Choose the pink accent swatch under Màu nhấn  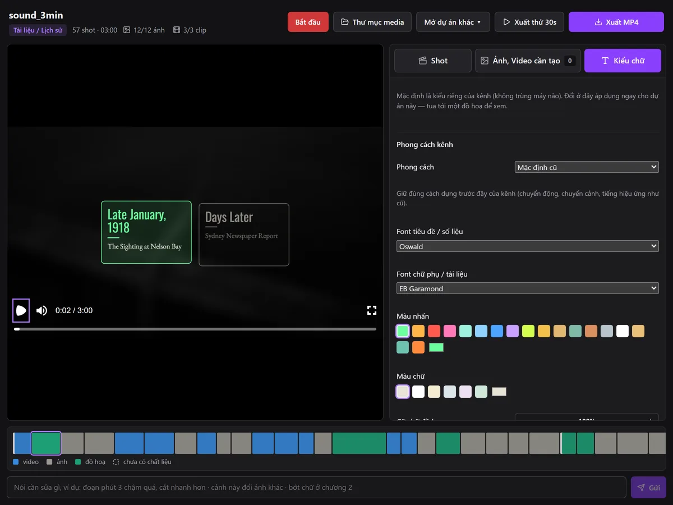pos(450,331)
